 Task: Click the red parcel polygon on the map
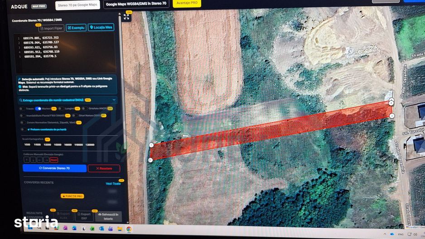271,130
